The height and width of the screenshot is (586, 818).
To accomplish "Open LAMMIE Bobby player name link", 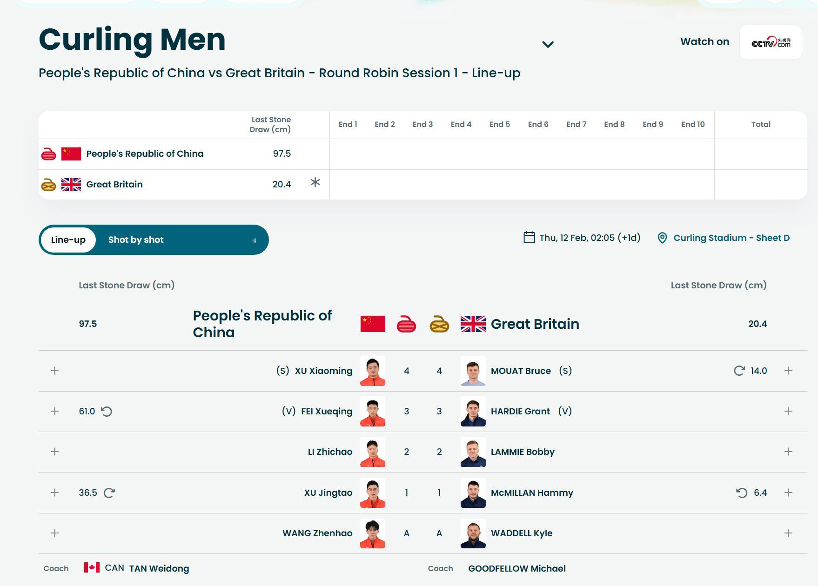I will point(523,452).
